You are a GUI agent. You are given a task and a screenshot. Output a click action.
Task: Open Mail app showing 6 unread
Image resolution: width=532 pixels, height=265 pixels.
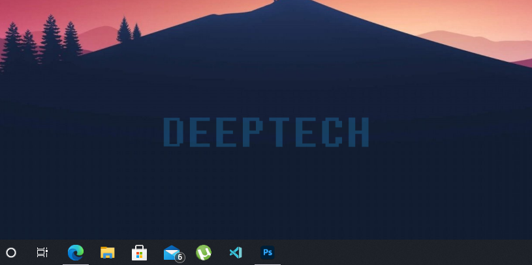click(x=174, y=253)
